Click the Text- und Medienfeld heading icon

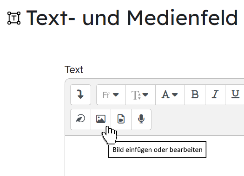[x=14, y=18]
